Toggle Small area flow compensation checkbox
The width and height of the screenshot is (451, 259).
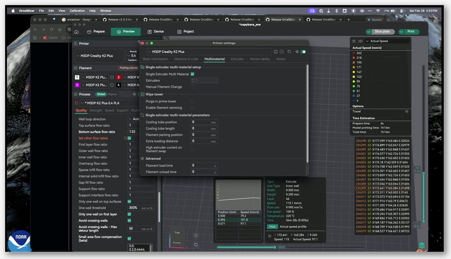[x=129, y=238]
